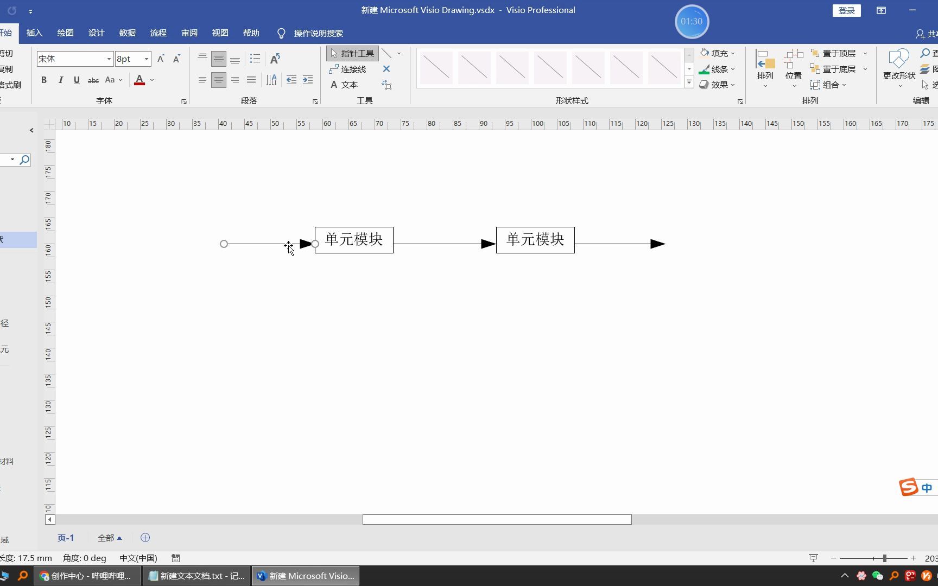The image size is (938, 586).
Task: Decrease font size with small A
Action: [x=176, y=59]
